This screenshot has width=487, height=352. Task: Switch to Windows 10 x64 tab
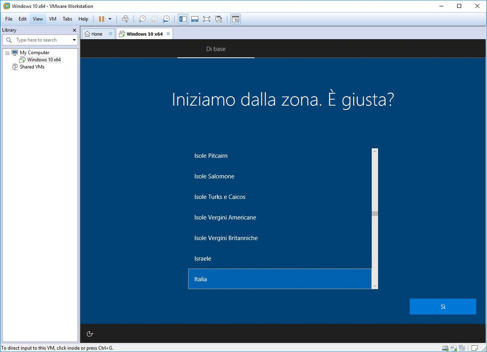point(144,34)
